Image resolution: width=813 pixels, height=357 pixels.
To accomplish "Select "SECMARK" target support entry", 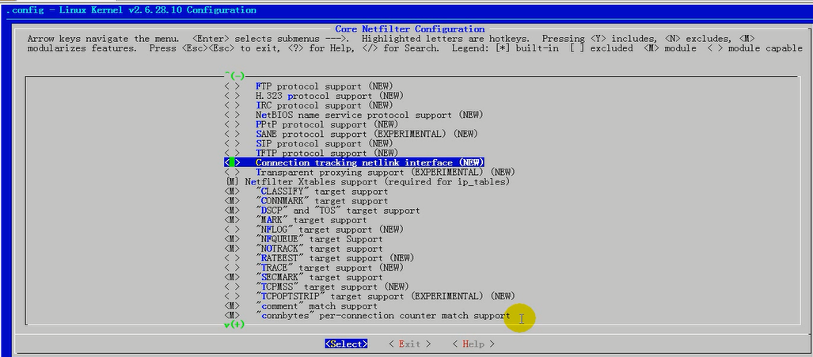I will pyautogui.click(x=319, y=277).
